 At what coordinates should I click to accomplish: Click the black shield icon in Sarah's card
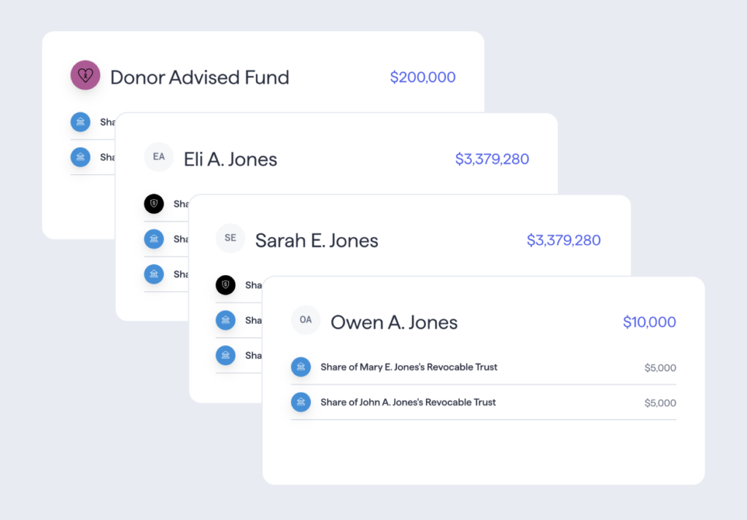click(225, 285)
